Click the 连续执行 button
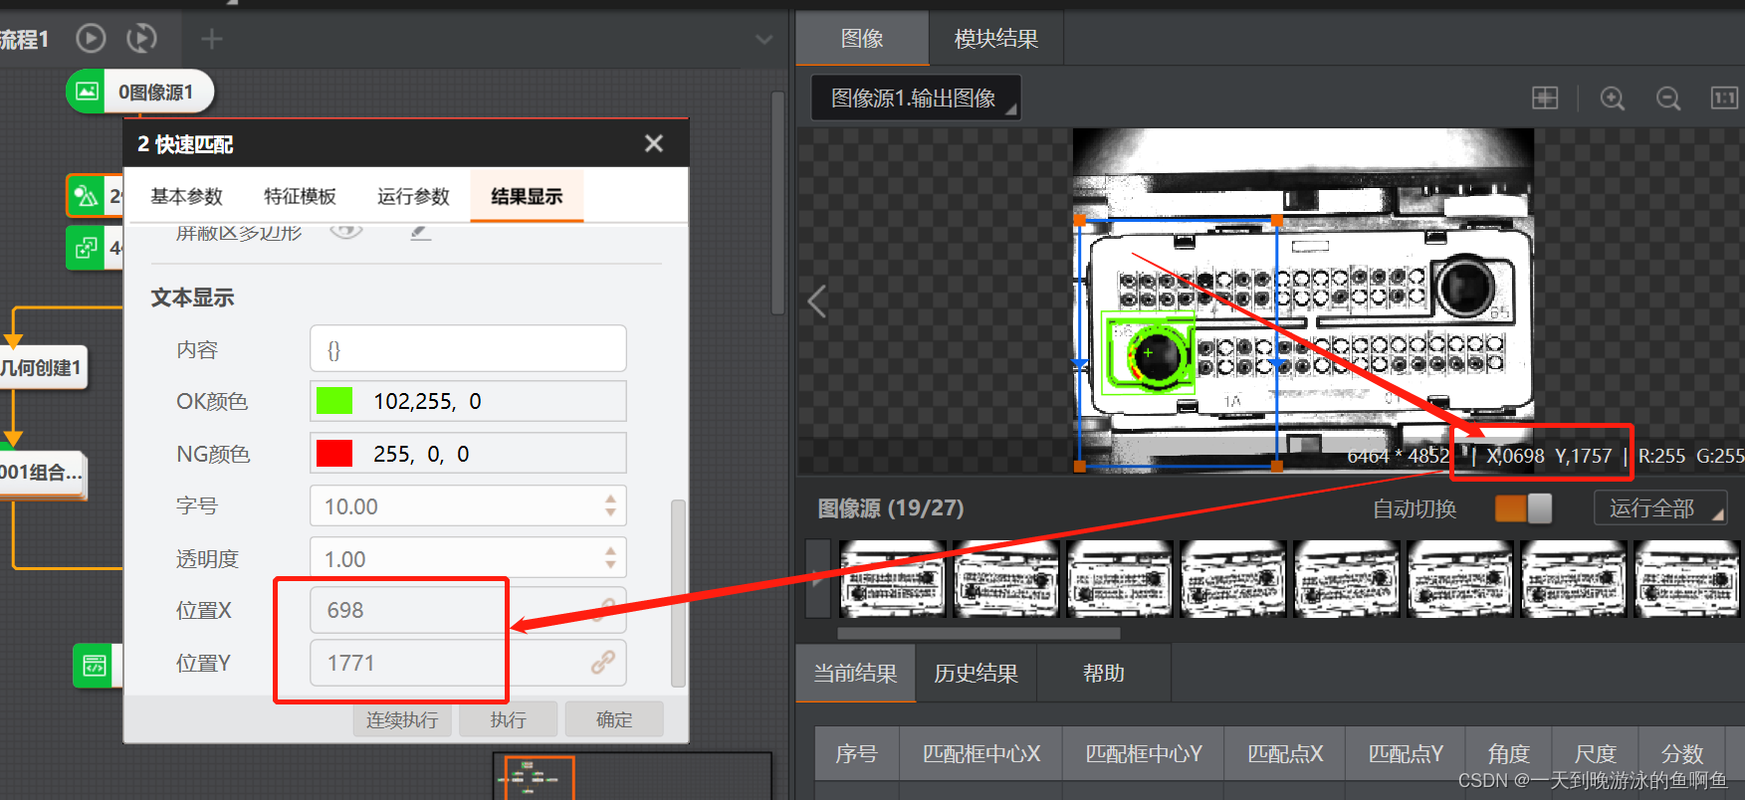This screenshot has height=800, width=1745. [402, 719]
